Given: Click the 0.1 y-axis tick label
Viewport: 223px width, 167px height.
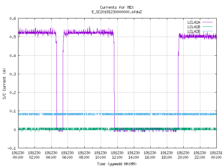Looking at the screenshot, I should point(13,111).
